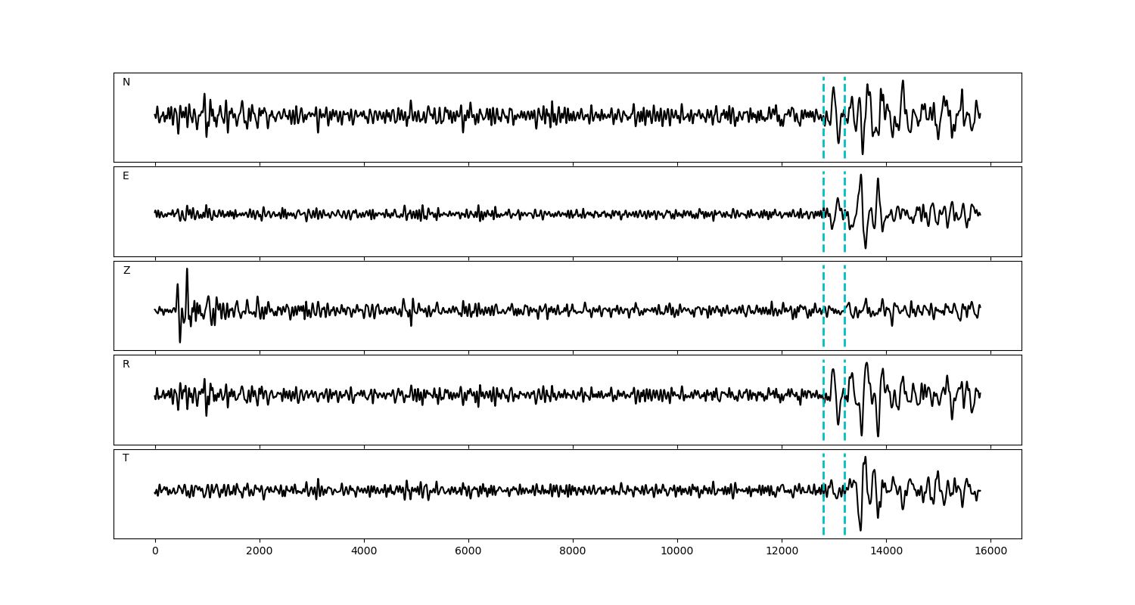
Task: Select the 4000 x-axis tick label
Action: pos(364,551)
